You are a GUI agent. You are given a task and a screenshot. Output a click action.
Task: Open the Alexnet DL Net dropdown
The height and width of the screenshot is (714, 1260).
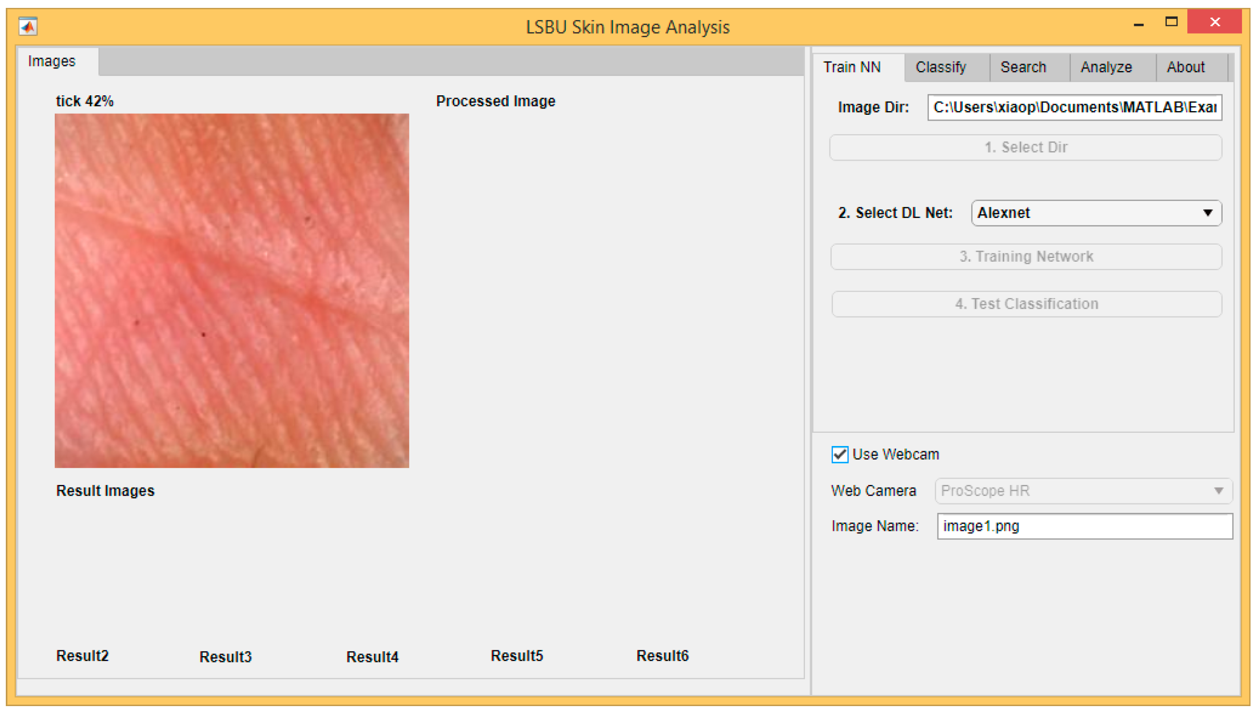click(1096, 213)
